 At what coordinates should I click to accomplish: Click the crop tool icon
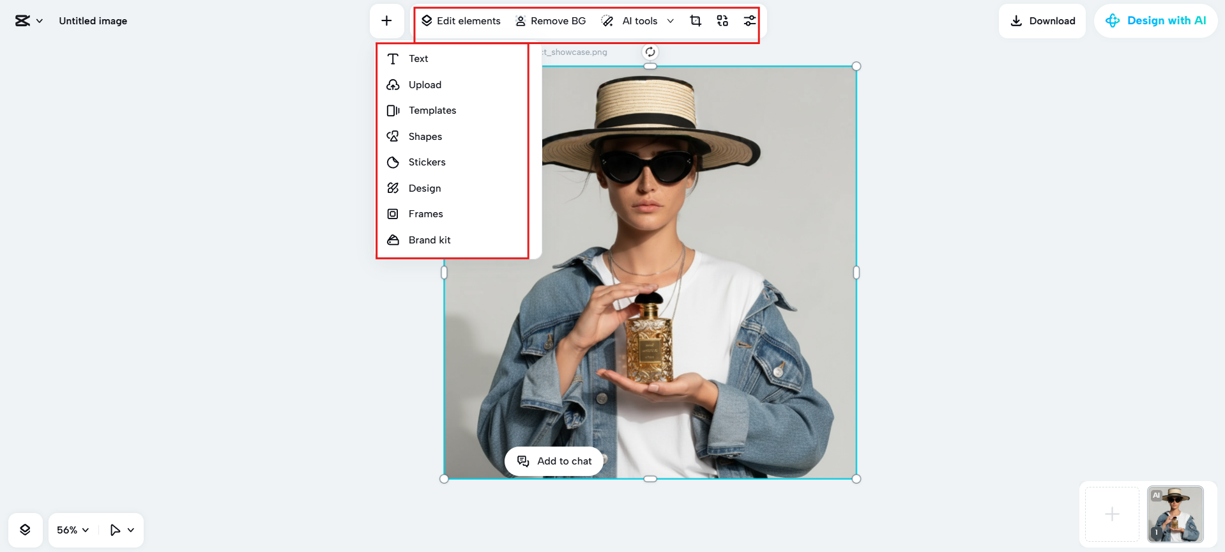tap(696, 21)
